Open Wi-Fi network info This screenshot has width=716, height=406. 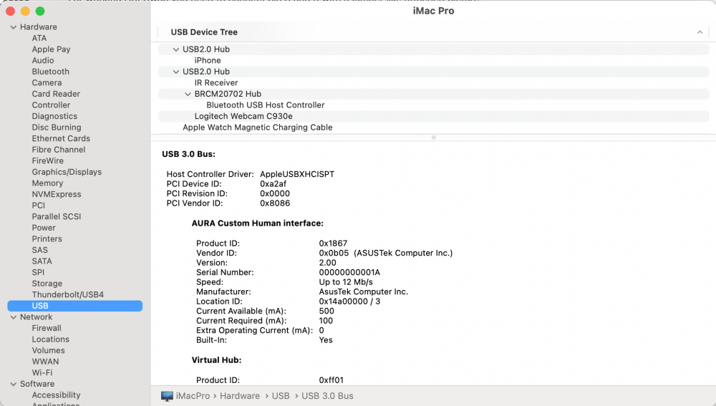[x=42, y=372]
